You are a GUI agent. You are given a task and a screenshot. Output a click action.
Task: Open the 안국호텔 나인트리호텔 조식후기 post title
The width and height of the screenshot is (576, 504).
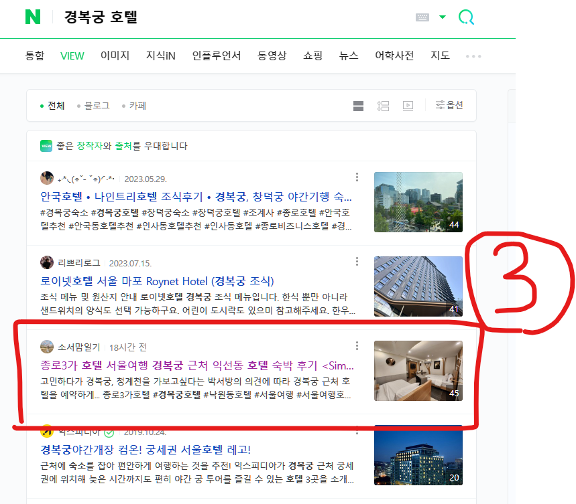click(x=196, y=197)
